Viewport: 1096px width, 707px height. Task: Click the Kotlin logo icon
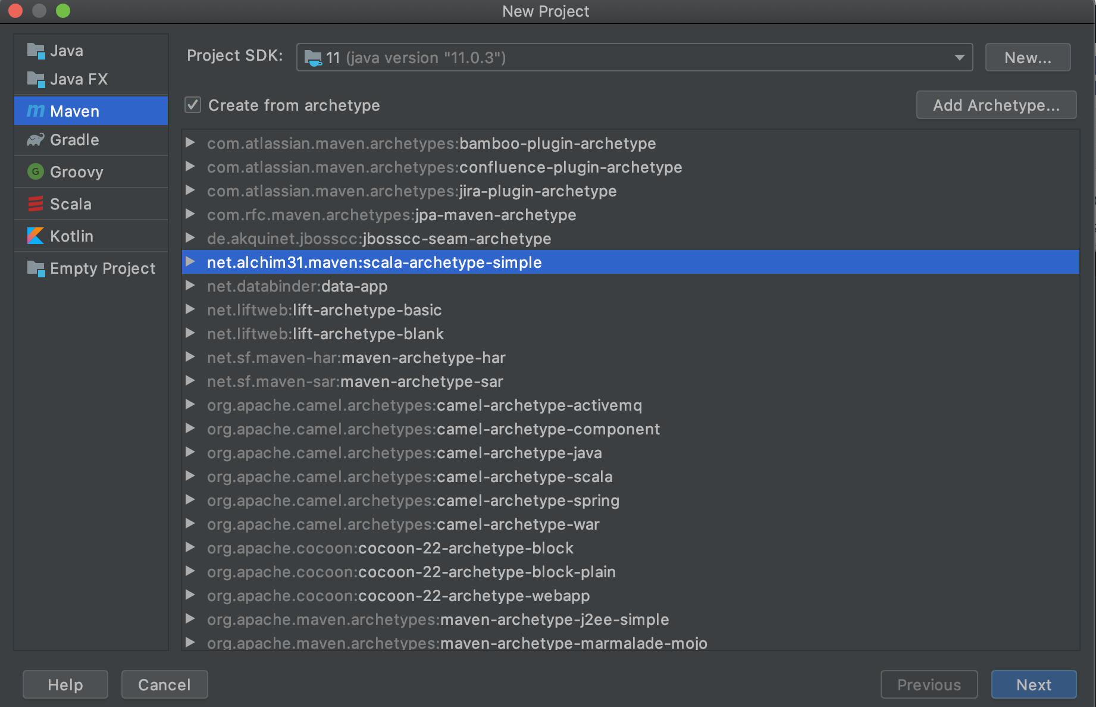[36, 236]
